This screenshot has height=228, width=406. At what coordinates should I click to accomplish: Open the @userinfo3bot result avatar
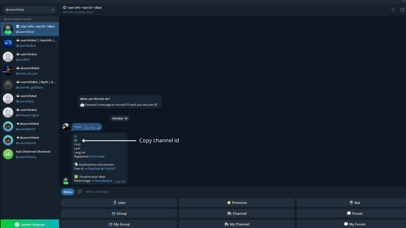8,43
